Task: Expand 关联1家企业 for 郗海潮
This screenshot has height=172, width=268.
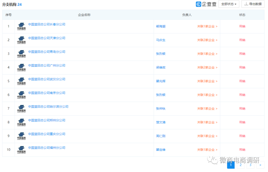Action: (207, 27)
